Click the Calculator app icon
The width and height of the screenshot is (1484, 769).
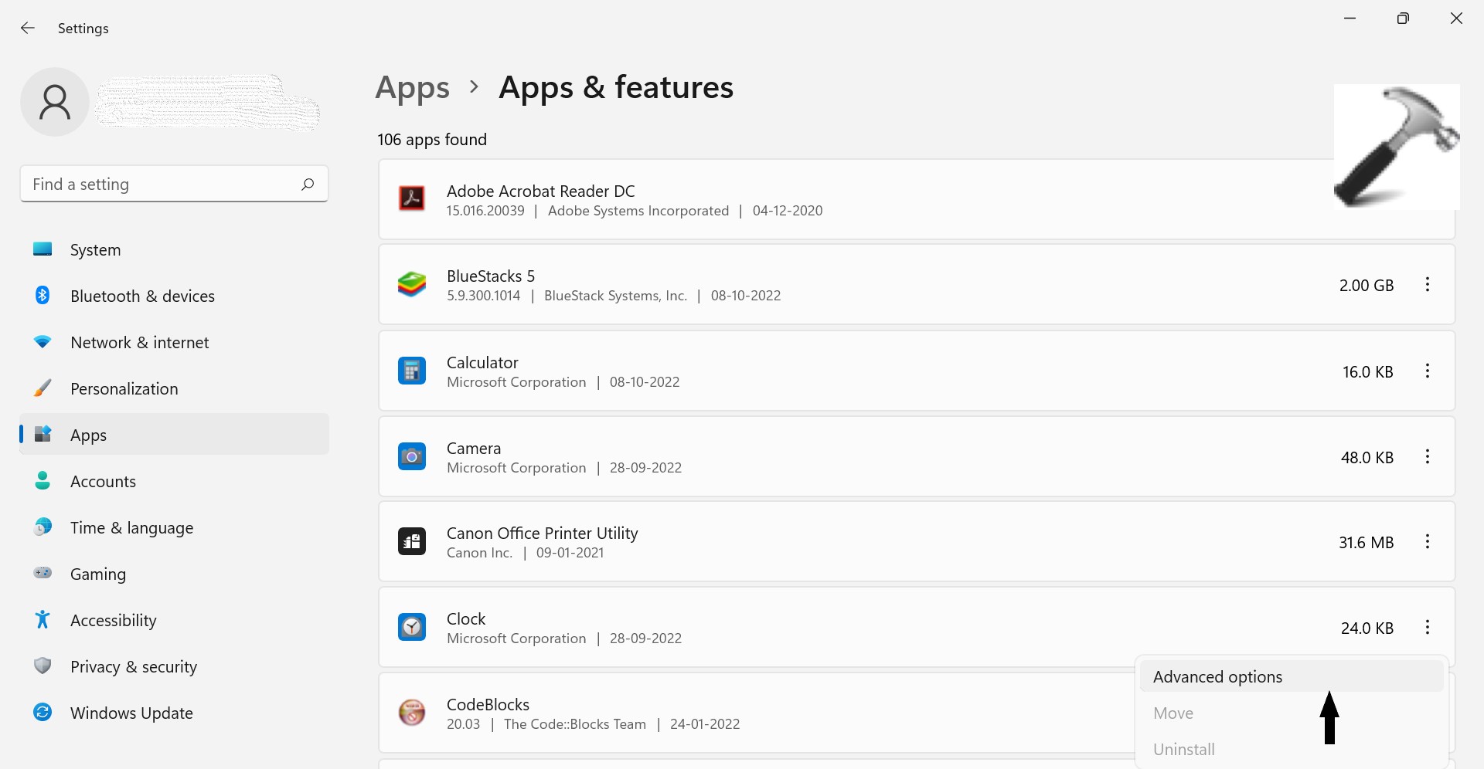pyautogui.click(x=411, y=371)
